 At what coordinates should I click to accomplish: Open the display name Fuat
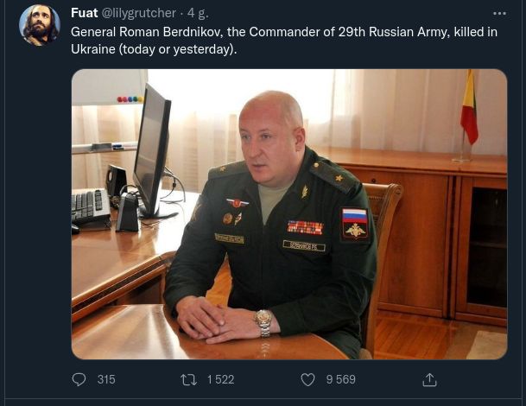84,13
